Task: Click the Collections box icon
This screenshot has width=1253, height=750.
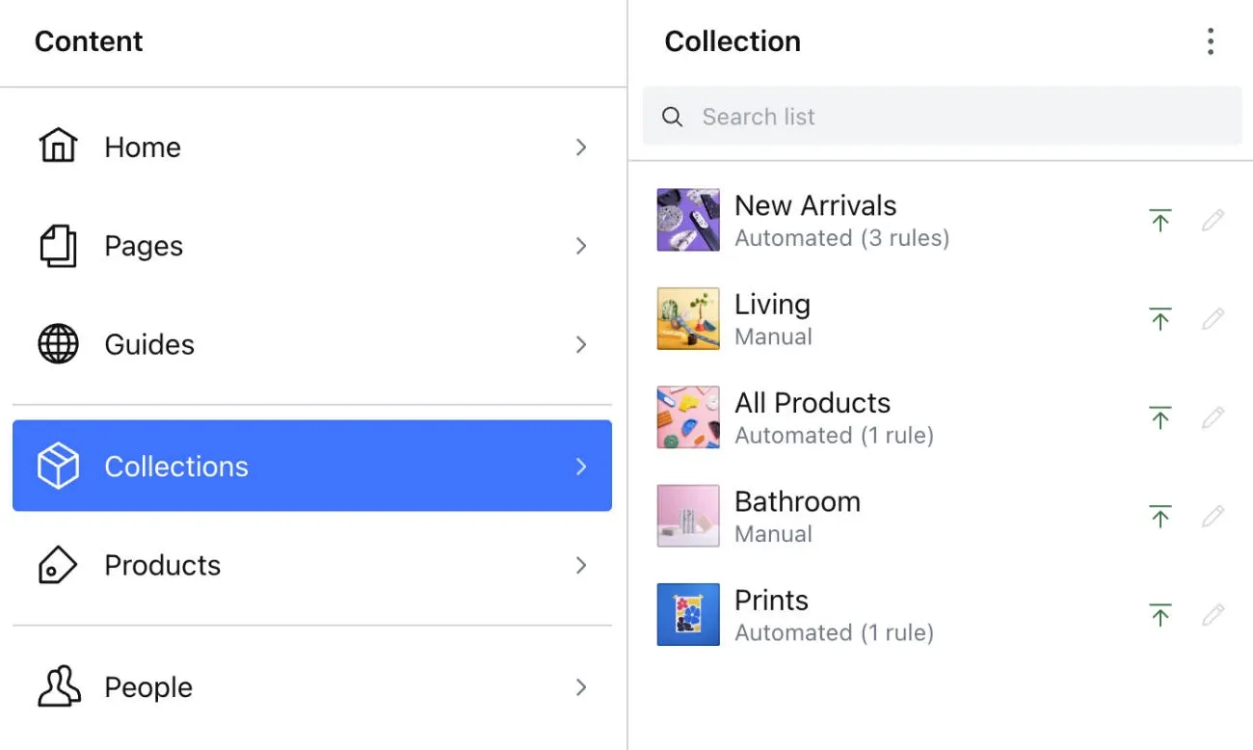Action: 58,466
